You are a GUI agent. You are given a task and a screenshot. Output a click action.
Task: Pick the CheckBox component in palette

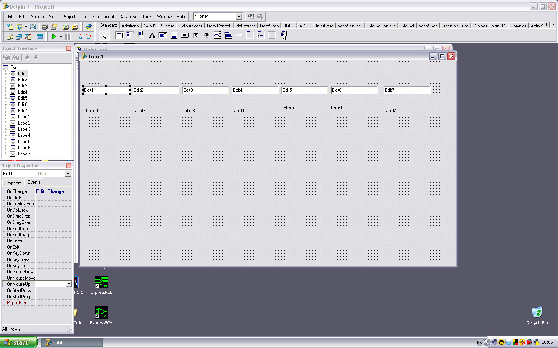pos(196,35)
